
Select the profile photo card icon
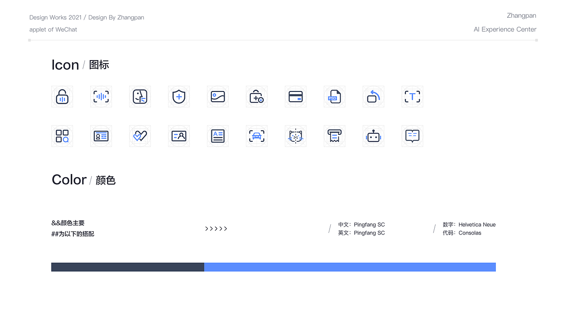179,136
